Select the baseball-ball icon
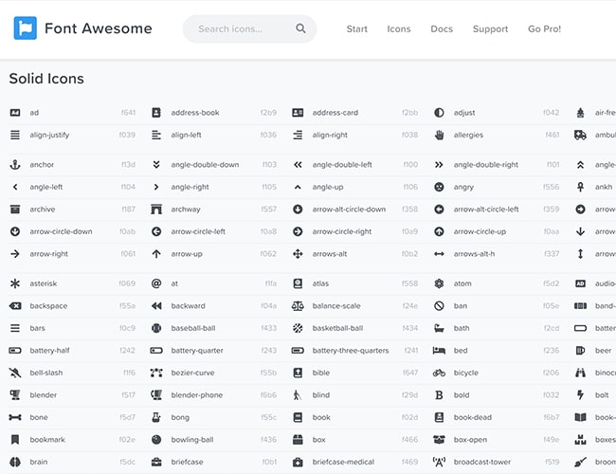Image resolution: width=616 pixels, height=474 pixels. [x=156, y=329]
